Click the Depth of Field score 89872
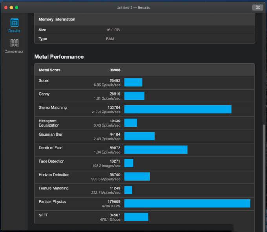 [115, 148]
